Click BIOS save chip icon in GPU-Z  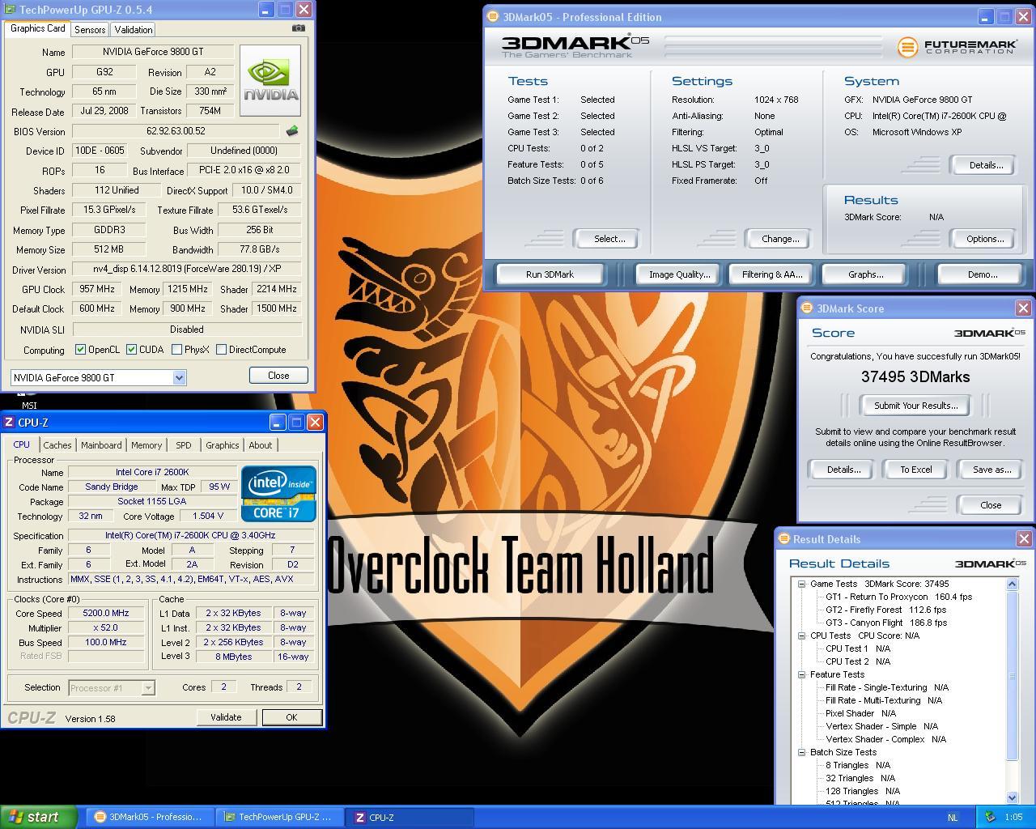tap(292, 130)
